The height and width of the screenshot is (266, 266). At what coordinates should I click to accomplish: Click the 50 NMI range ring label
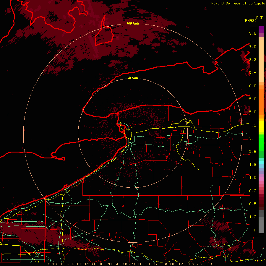tap(133, 78)
